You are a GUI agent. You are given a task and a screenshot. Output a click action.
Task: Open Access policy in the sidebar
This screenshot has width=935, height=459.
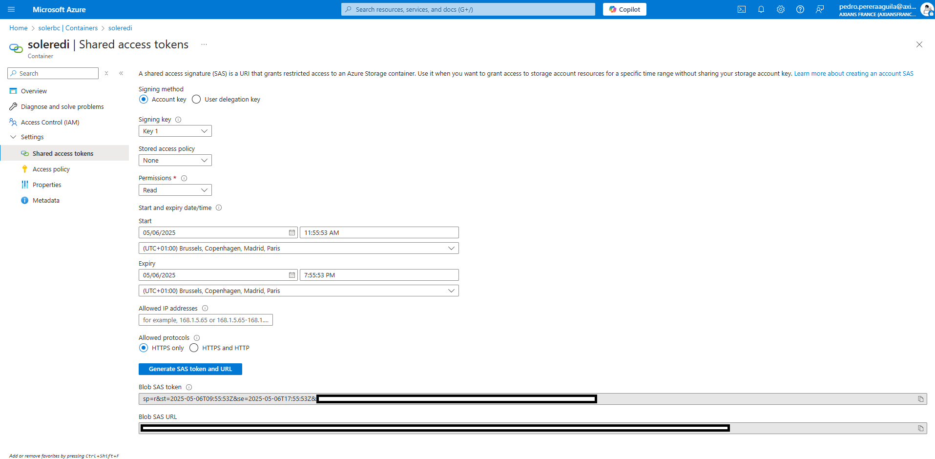click(51, 169)
